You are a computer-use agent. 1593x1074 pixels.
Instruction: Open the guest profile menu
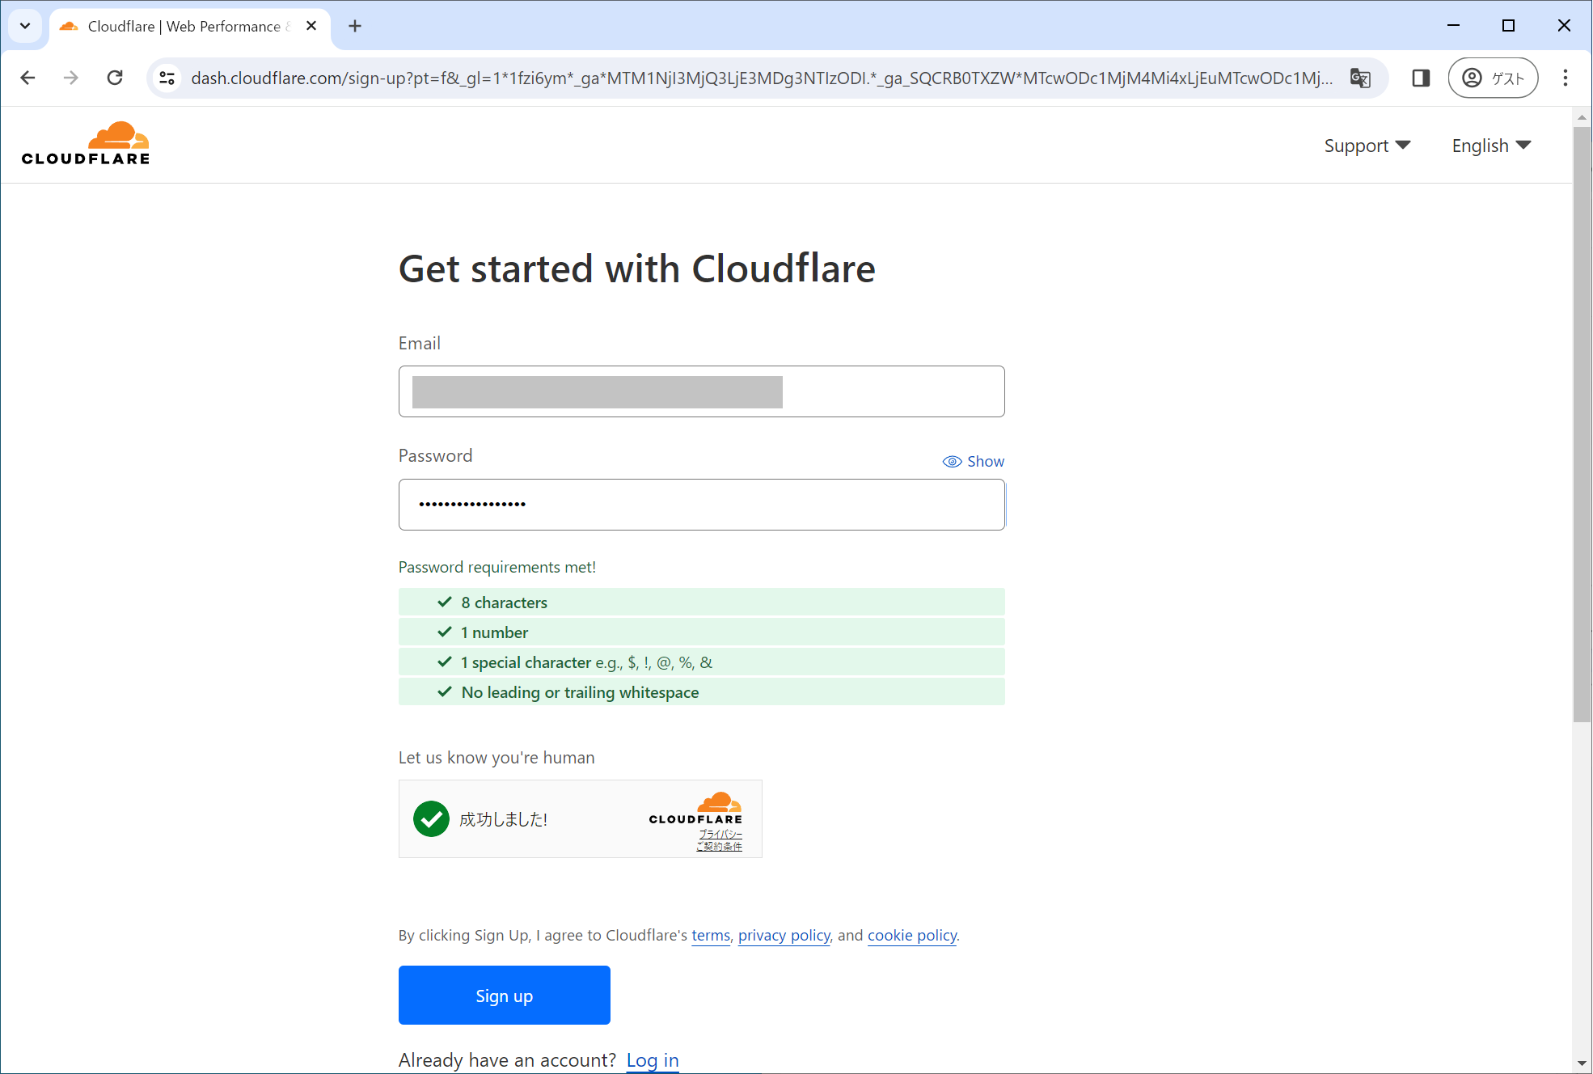point(1493,78)
